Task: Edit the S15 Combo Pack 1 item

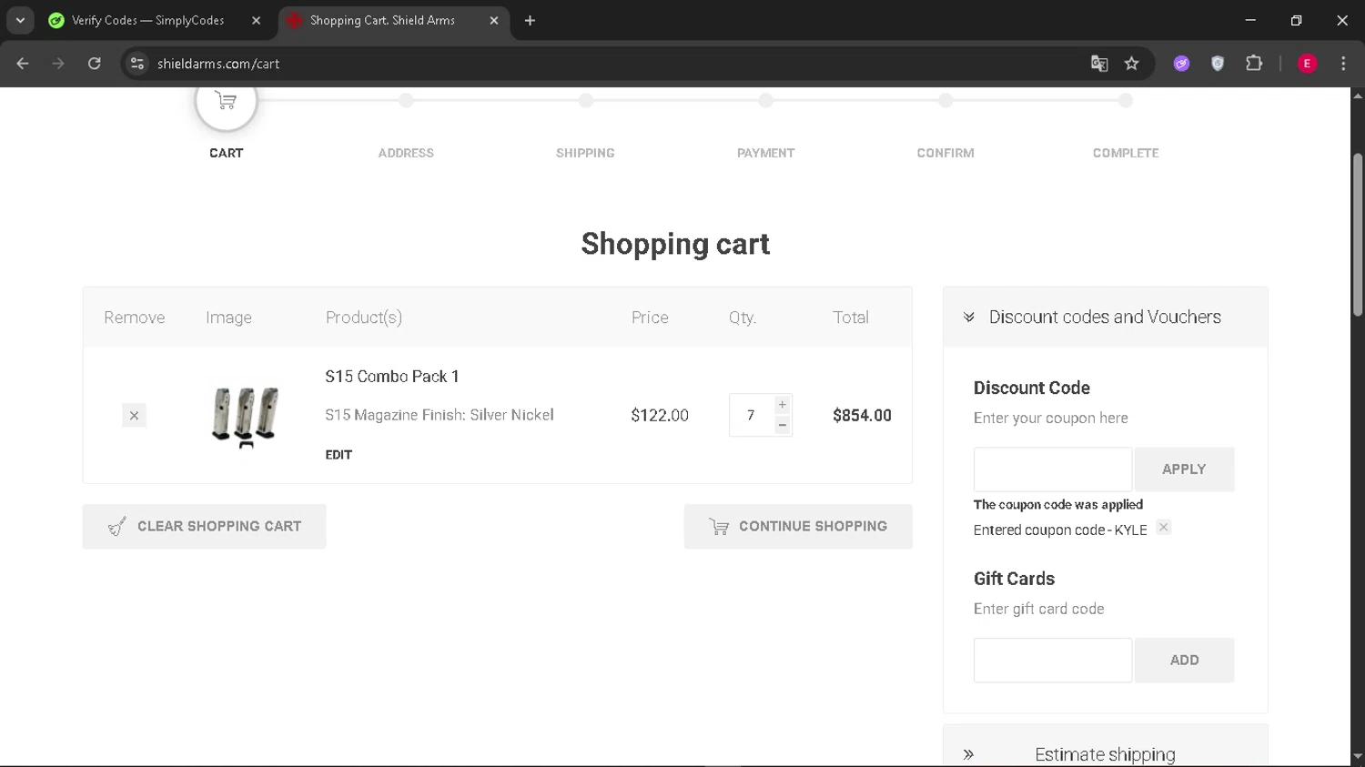Action: coord(339,455)
